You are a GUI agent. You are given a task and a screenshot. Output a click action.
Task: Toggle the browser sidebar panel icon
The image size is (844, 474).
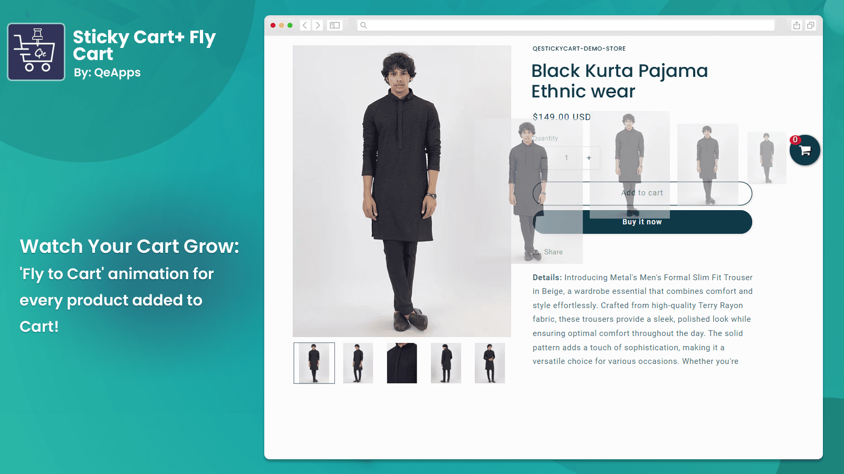(335, 25)
